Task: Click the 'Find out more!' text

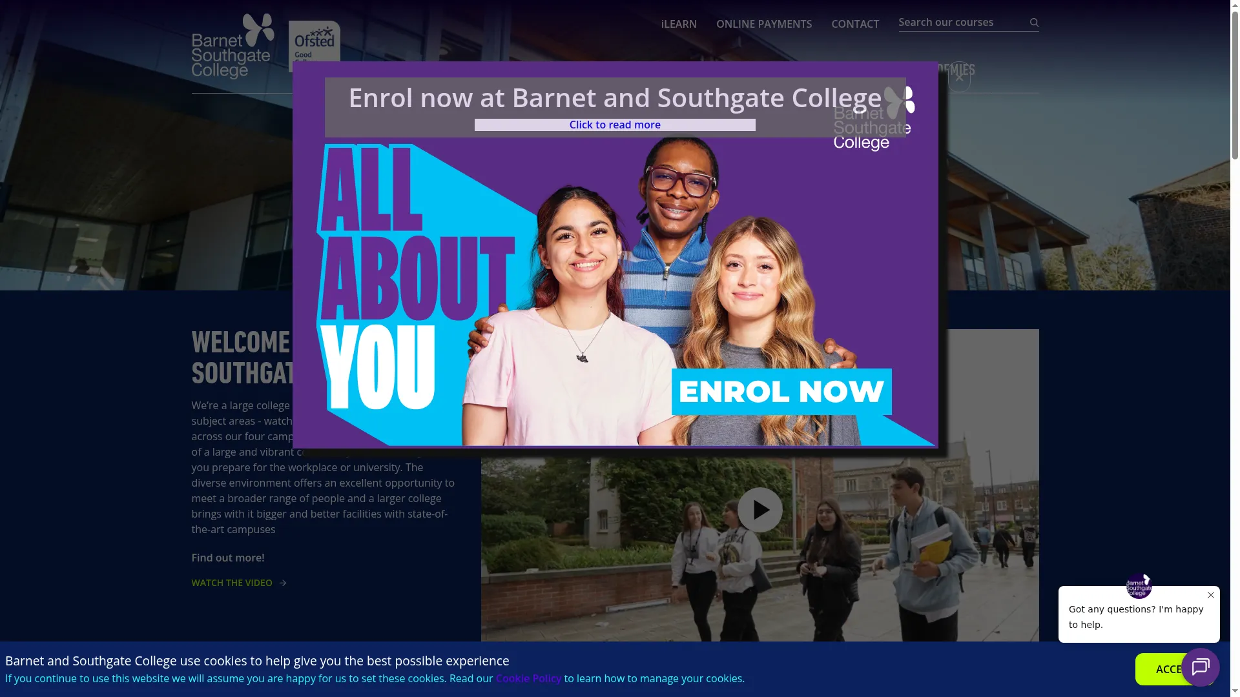Action: point(227,558)
